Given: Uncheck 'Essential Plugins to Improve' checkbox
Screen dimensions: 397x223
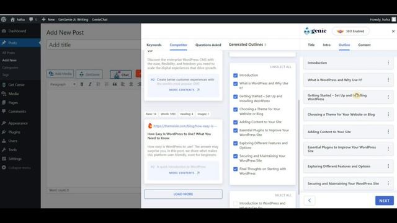Looking at the screenshot, I should point(236,131).
